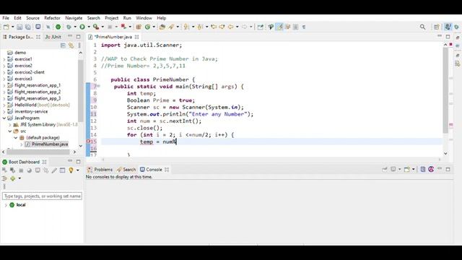Select the inventory-service project
The height and width of the screenshot is (260, 462).
tap(31, 111)
